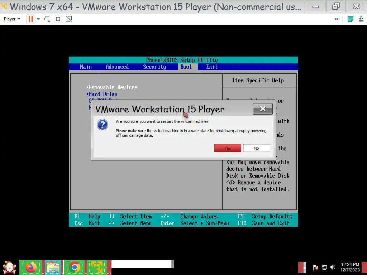This screenshot has width=367, height=275.
Task: Click Yes to restart the virtual machine
Action: [228, 148]
